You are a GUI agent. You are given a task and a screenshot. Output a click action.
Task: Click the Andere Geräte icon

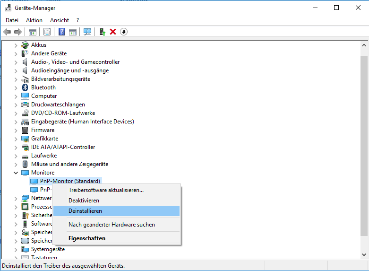click(x=25, y=53)
